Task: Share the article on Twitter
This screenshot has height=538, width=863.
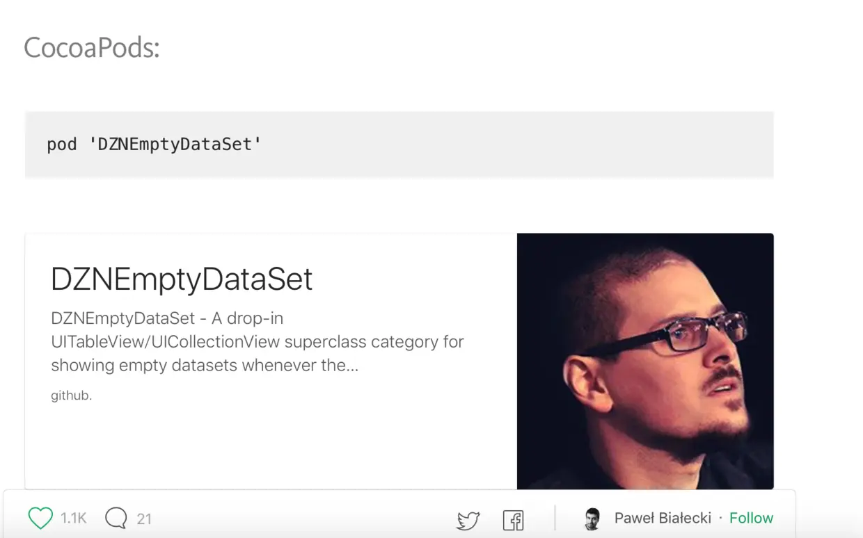Action: pos(468,520)
